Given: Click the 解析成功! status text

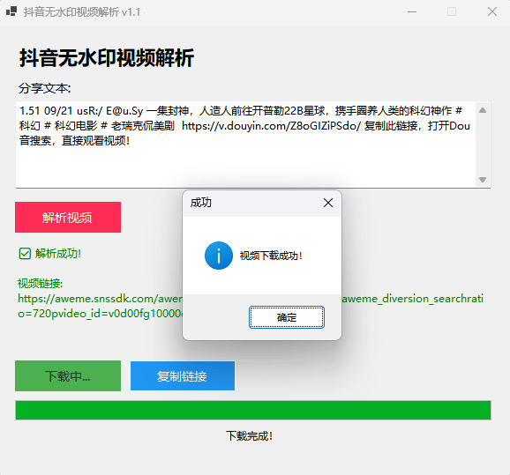Looking at the screenshot, I should coord(58,254).
